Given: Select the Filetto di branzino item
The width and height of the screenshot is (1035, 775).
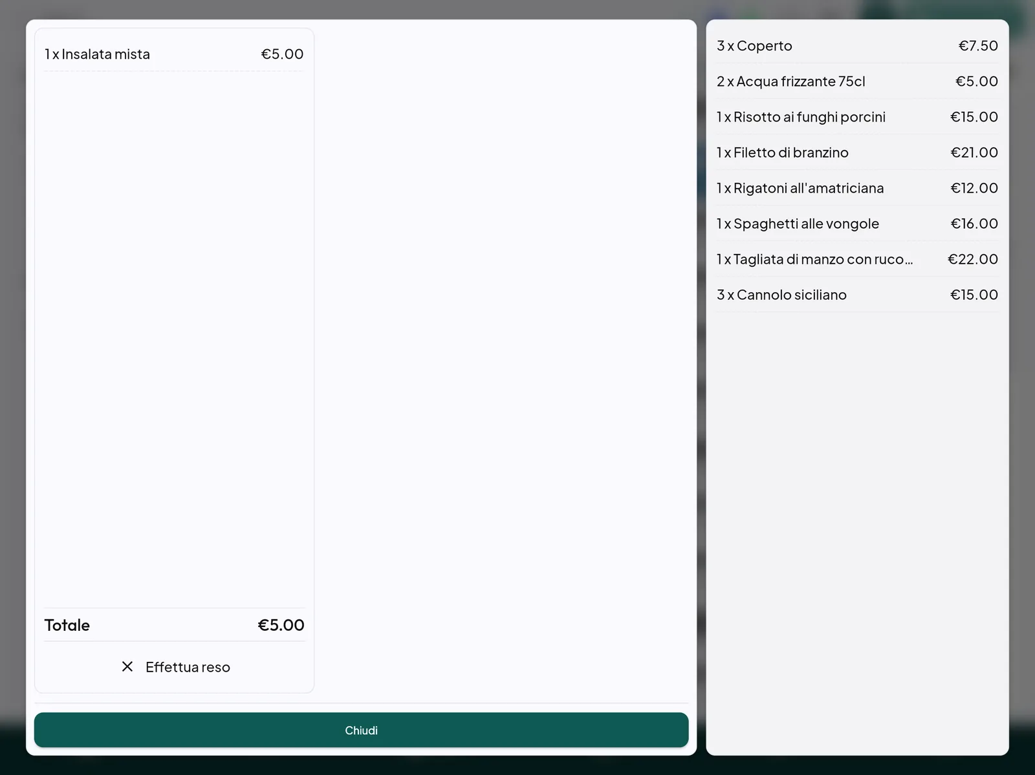Looking at the screenshot, I should click(857, 153).
